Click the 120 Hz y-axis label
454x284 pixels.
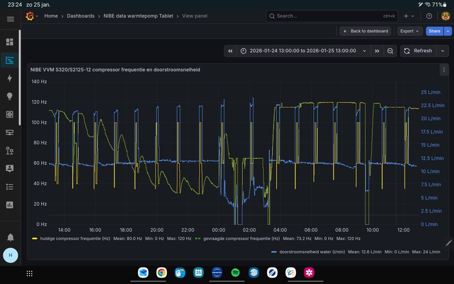tap(39, 102)
